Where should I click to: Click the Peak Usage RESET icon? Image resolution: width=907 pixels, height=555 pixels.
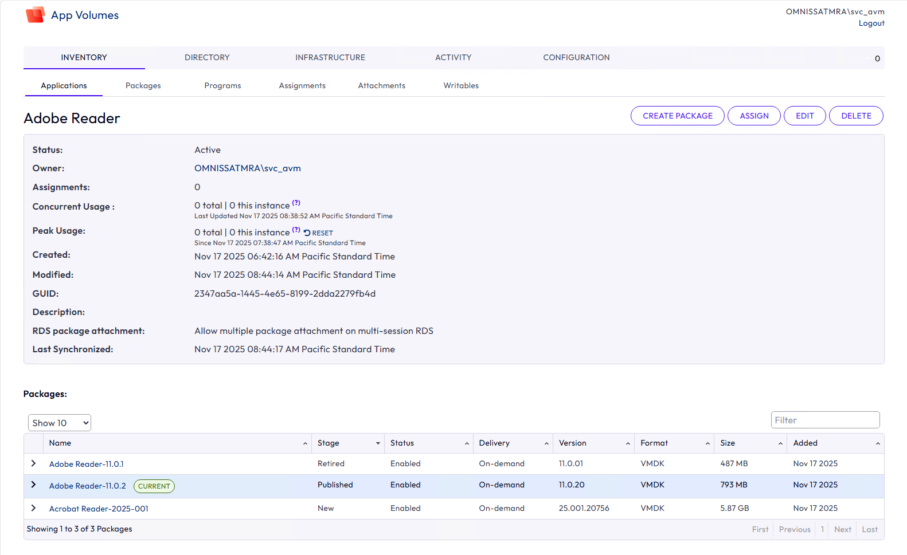click(x=307, y=233)
